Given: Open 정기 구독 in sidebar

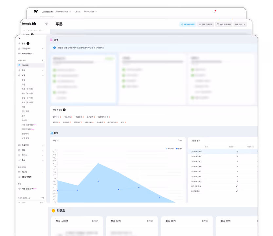Looking at the screenshot, I should pos(26,111).
